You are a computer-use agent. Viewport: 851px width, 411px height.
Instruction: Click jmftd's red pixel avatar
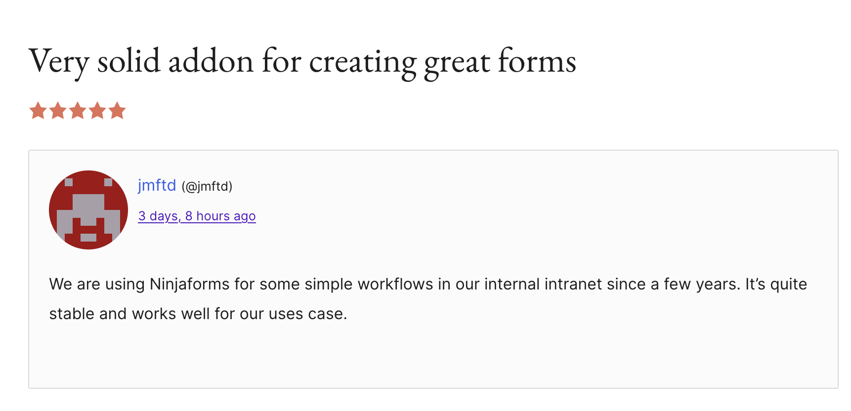(x=88, y=210)
